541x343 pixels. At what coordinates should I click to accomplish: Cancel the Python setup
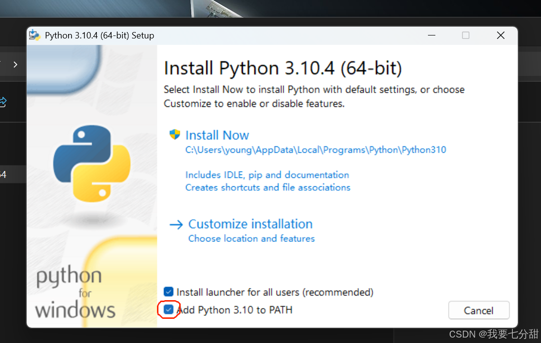click(478, 310)
